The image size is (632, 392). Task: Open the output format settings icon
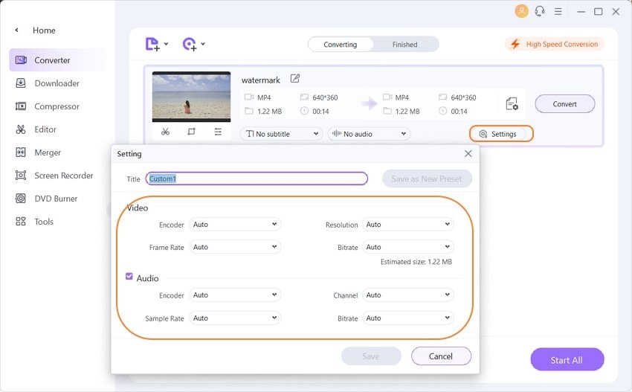coord(512,103)
